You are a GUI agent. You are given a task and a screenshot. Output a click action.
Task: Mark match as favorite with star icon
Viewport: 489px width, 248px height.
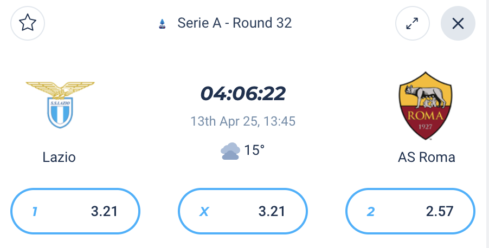(x=28, y=23)
